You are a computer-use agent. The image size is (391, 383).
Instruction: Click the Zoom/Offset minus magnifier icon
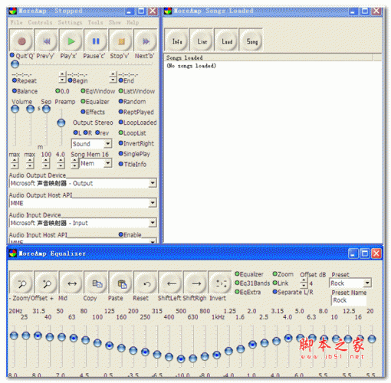(x=21, y=283)
